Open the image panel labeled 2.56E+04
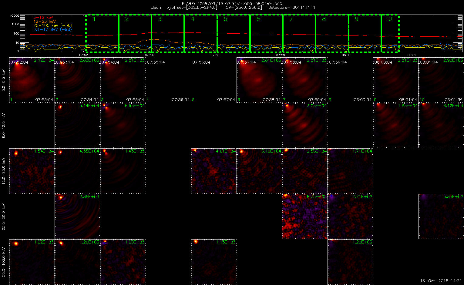Image resolution: width=464 pixels, height=285 pixels. pos(305,171)
